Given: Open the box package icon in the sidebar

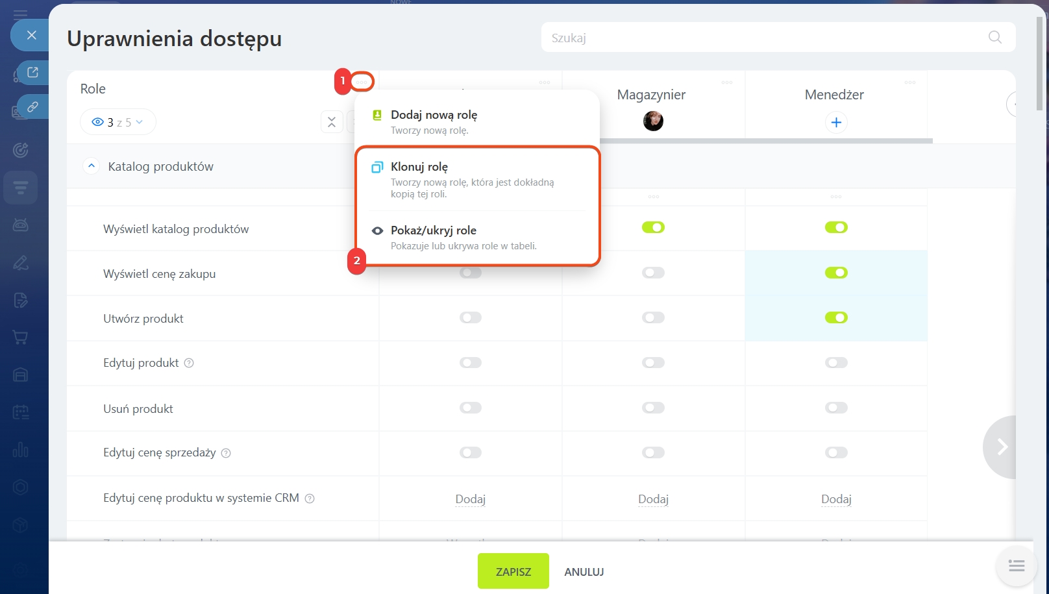Looking at the screenshot, I should tap(21, 525).
